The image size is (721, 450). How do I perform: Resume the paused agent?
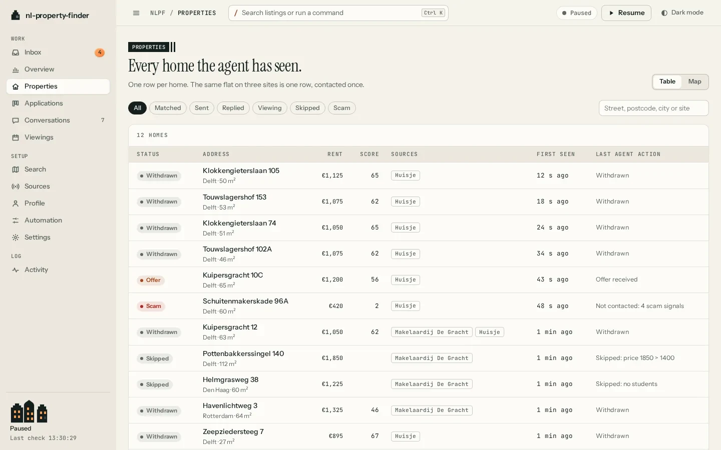click(x=626, y=13)
